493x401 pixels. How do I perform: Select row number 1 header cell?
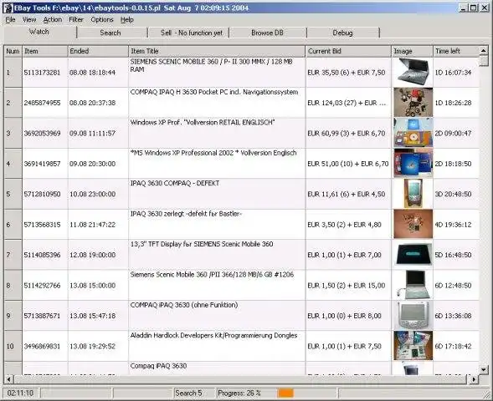coord(13,73)
